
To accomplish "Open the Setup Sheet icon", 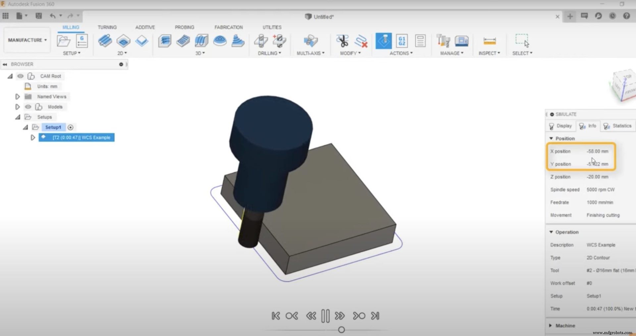I will pos(420,41).
